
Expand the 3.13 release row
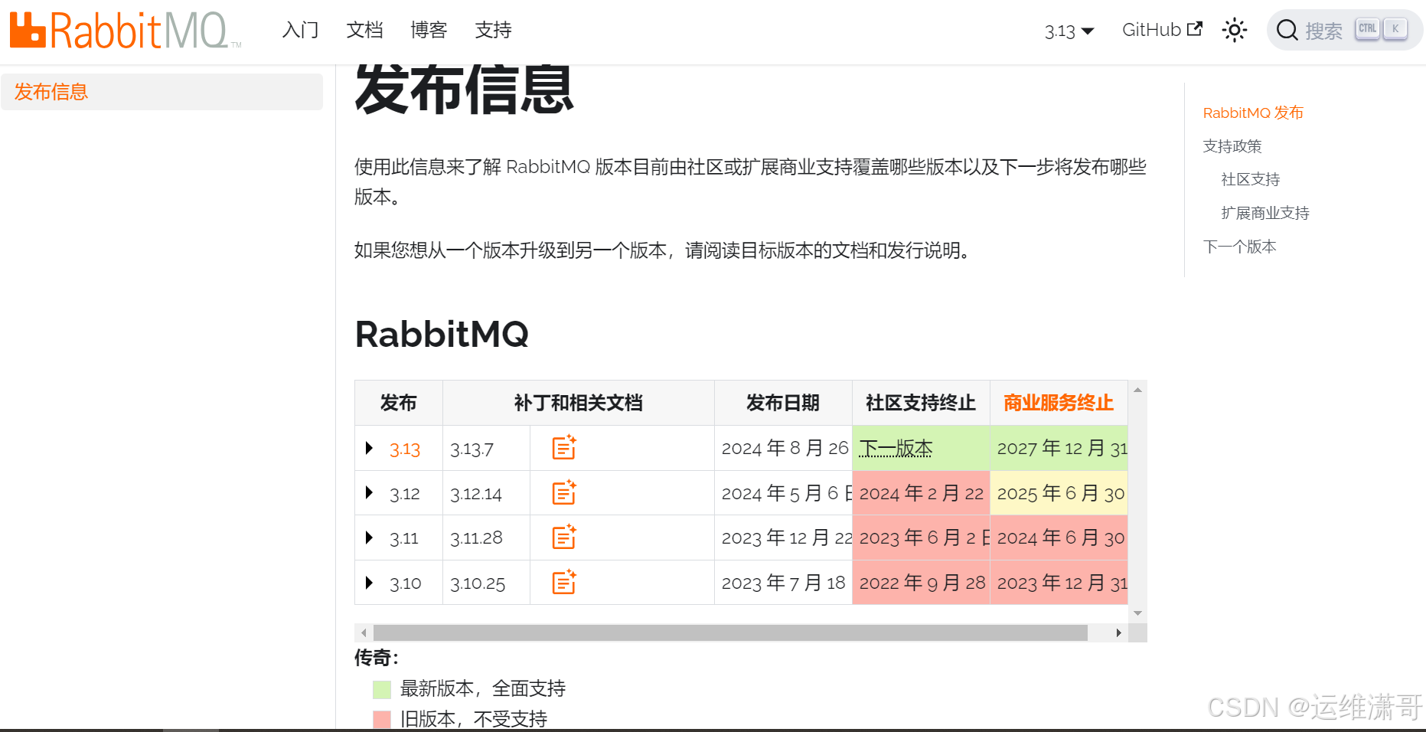[369, 448]
